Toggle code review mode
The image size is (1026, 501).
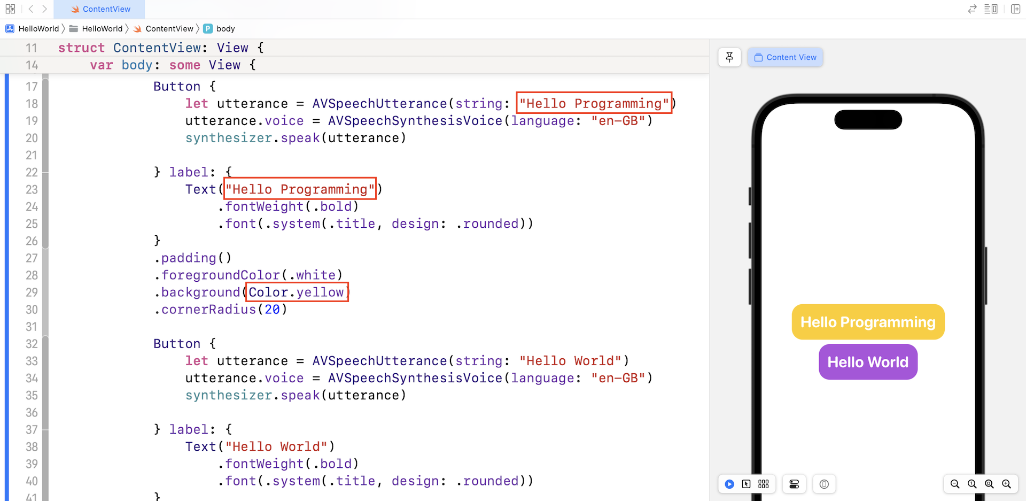pos(972,9)
